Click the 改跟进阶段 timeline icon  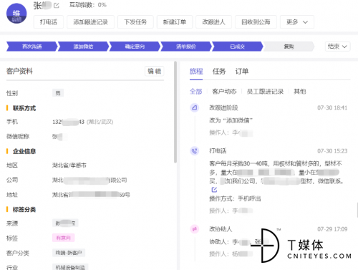click(195, 107)
